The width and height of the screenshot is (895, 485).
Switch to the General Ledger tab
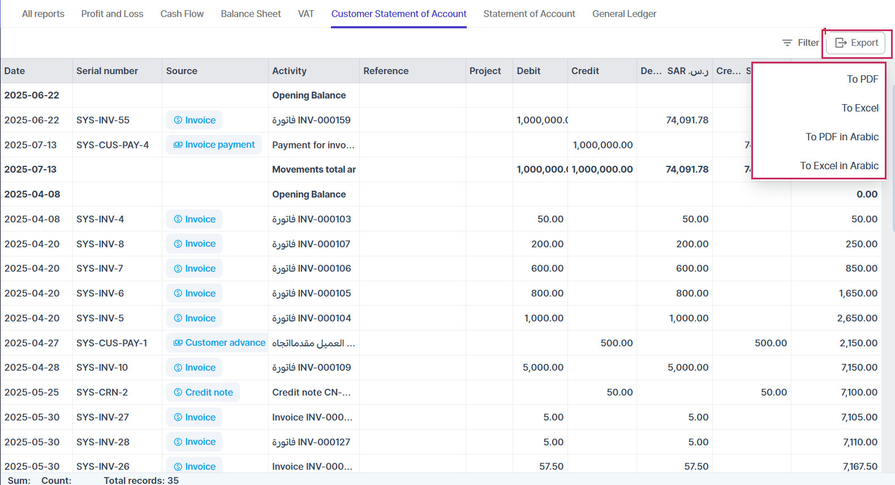(624, 14)
